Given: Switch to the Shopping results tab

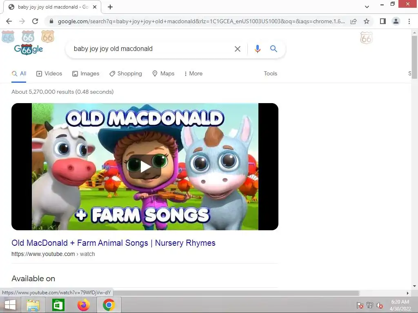Looking at the screenshot, I should click(126, 73).
